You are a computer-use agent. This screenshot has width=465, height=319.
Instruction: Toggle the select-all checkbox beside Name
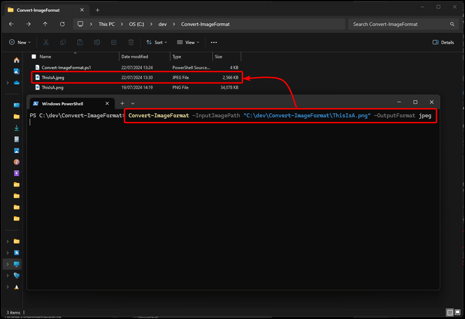34,56
